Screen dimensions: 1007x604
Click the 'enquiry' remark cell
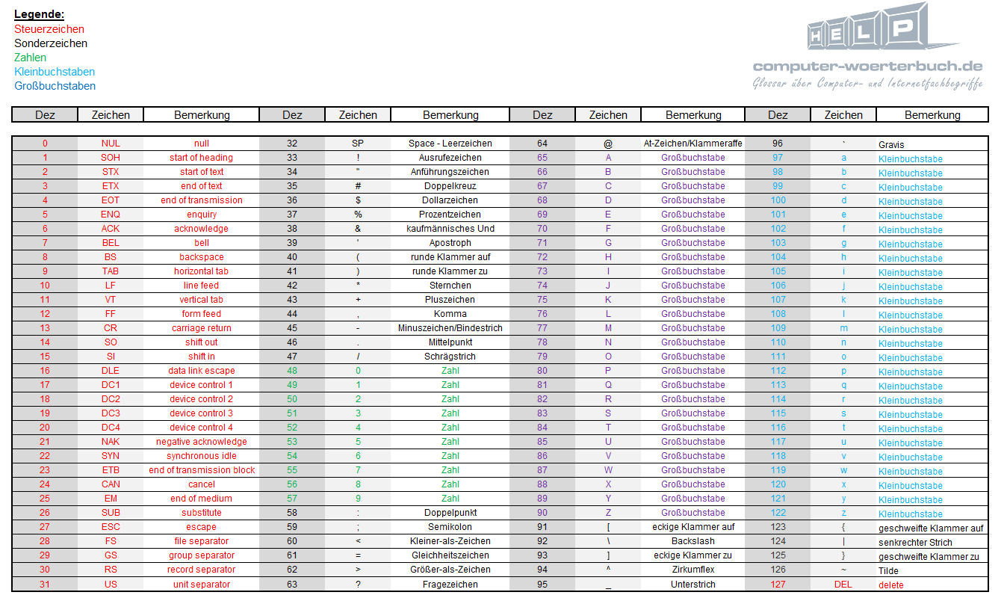(x=202, y=215)
